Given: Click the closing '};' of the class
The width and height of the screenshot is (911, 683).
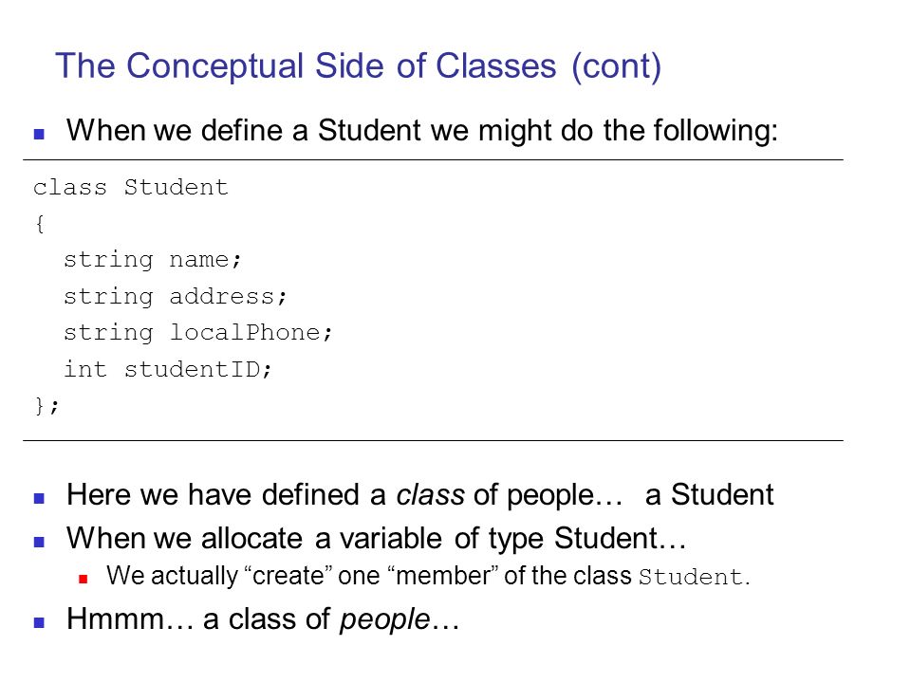Looking at the screenshot, I should coord(46,405).
